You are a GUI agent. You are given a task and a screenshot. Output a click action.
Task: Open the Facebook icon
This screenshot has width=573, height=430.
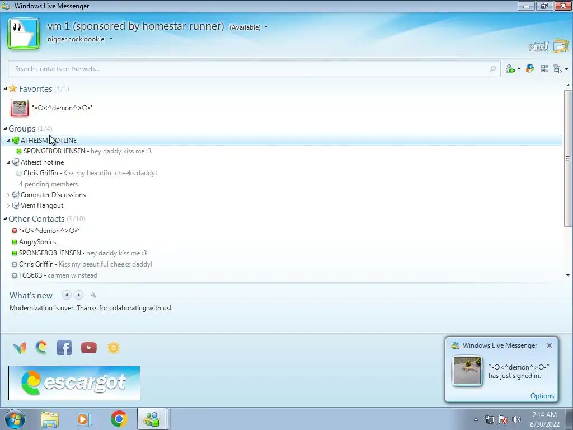tap(64, 348)
